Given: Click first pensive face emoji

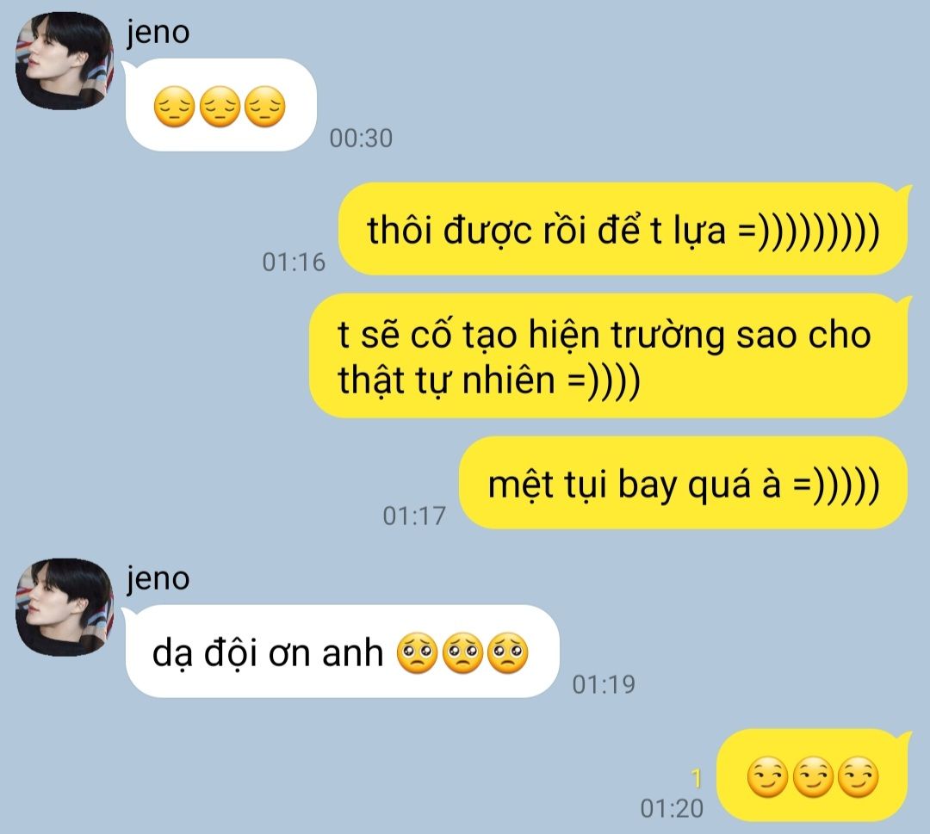Looking at the screenshot, I should (x=174, y=107).
